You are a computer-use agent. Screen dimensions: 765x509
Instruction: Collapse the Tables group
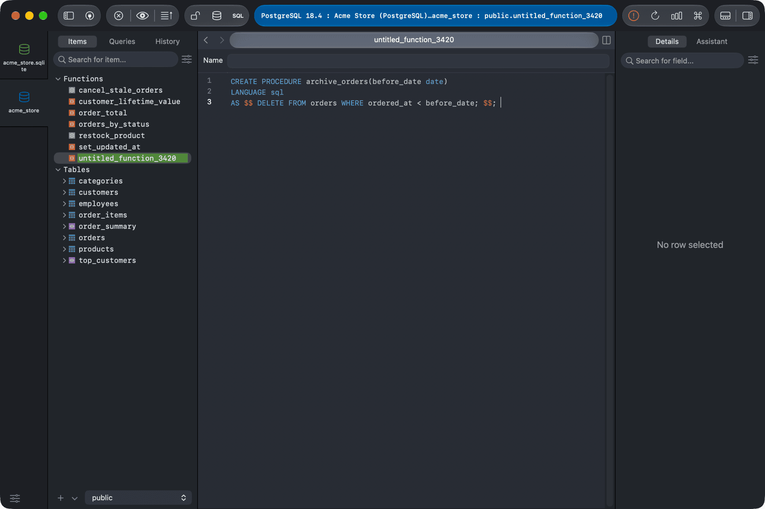point(58,170)
